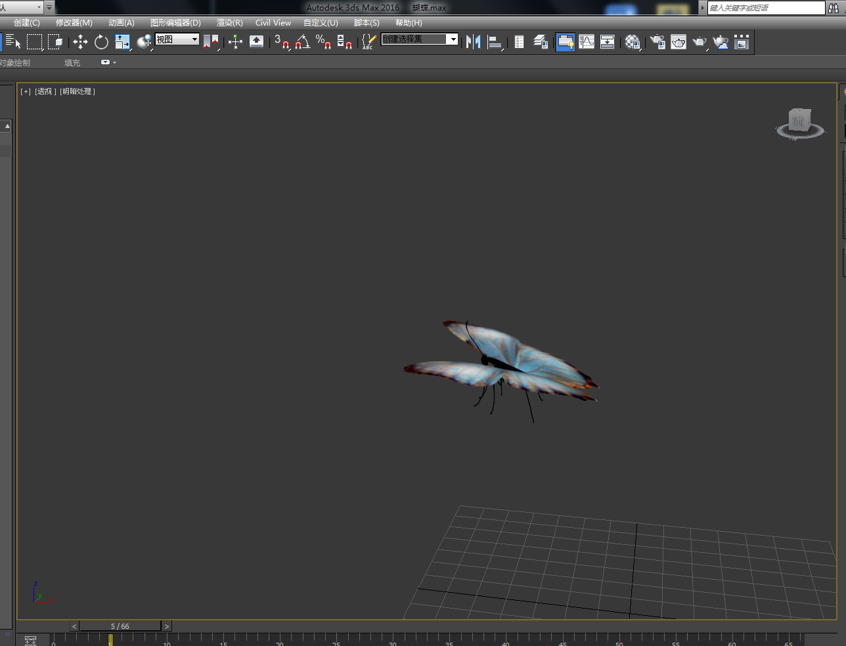Open the Render Setup dialog
This screenshot has width=846, height=646.
coord(657,42)
